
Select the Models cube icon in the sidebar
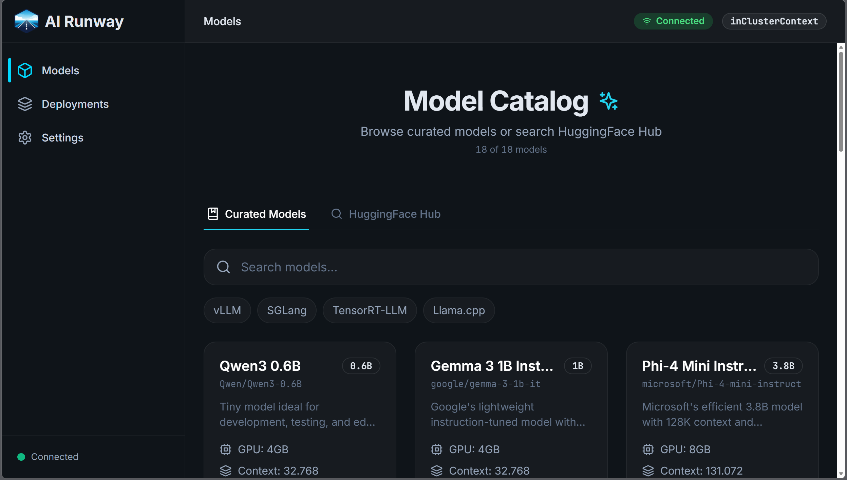pos(25,70)
